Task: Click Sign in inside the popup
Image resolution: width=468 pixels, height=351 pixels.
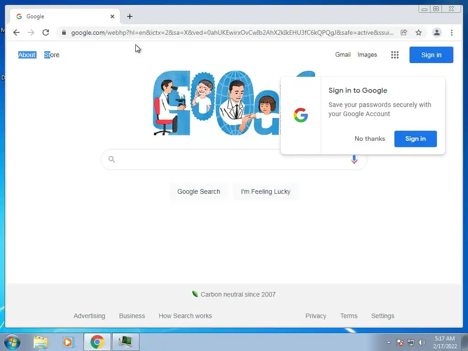Action: point(415,139)
